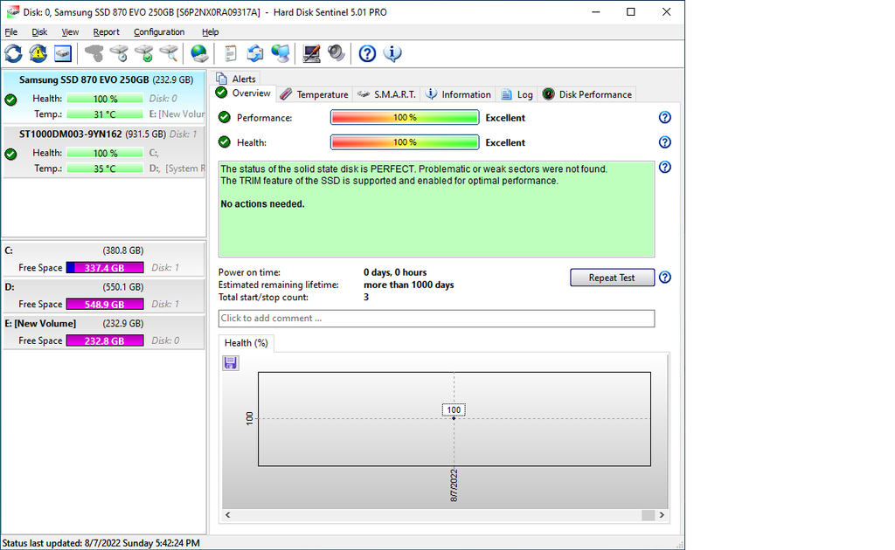The height and width of the screenshot is (550, 895).
Task: Open the Configuration menu
Action: pos(159,32)
